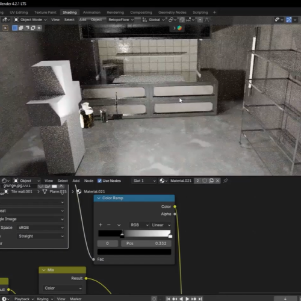Choose the Extend selection mode icon
This screenshot has width=301, height=301.
point(21,28)
